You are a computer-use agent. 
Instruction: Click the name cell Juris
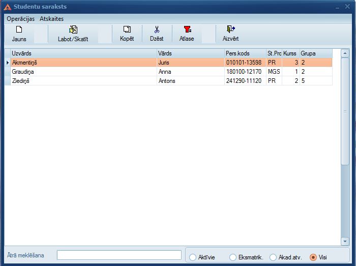coord(191,63)
